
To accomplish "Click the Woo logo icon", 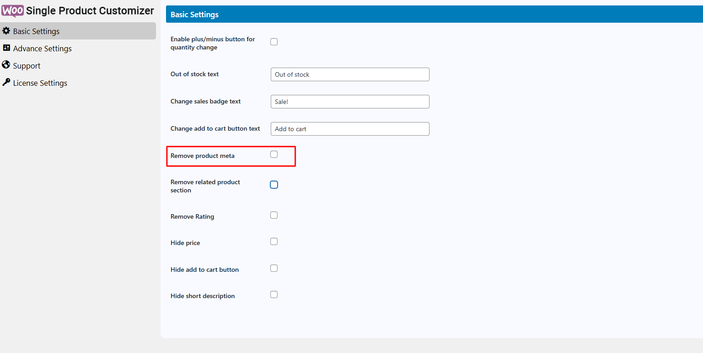I will tap(12, 11).
